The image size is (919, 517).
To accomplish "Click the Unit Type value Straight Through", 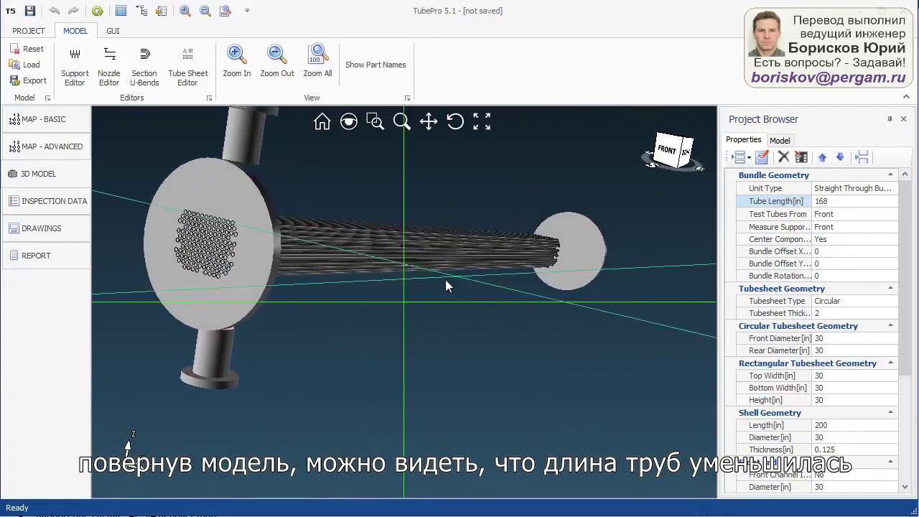I will pos(854,188).
